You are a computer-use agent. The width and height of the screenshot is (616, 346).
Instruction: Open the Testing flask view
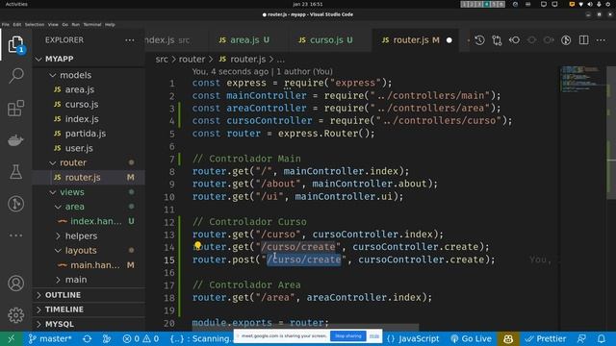coord(15,172)
